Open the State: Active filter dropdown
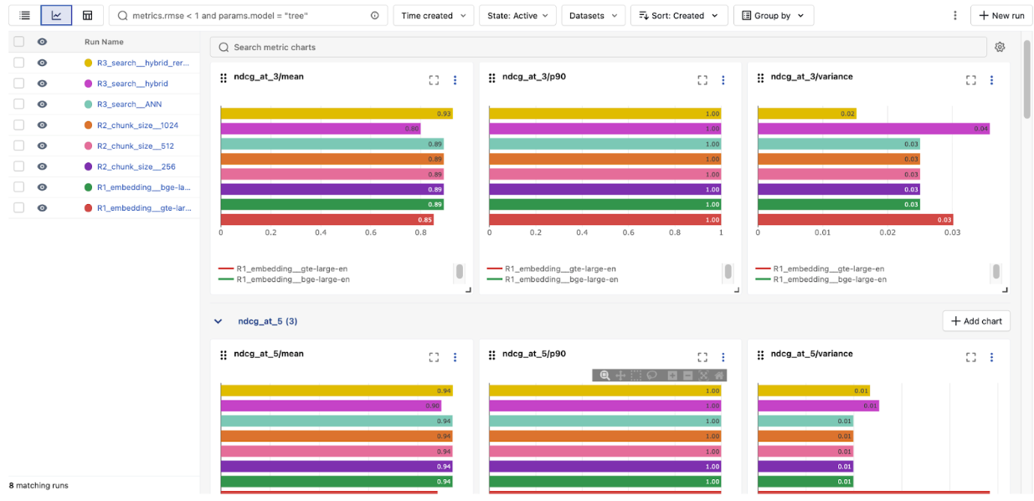 517,15
